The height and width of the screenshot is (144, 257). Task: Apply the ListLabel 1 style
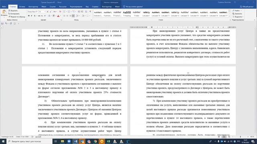(x=146, y=14)
